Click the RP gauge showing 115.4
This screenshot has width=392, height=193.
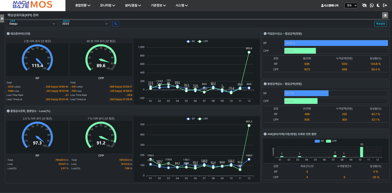click(37, 60)
